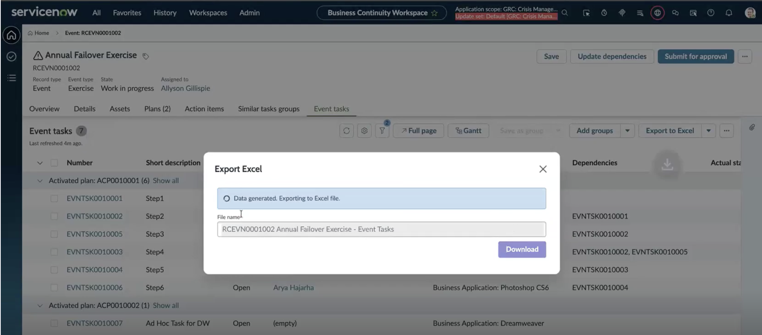Viewport: 762px width, 335px height.
Task: Open the Add groups dropdown arrow
Action: point(627,131)
